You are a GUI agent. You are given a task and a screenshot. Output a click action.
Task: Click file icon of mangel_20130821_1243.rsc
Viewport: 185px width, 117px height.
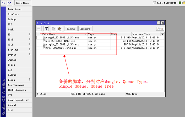click(x=44, y=38)
